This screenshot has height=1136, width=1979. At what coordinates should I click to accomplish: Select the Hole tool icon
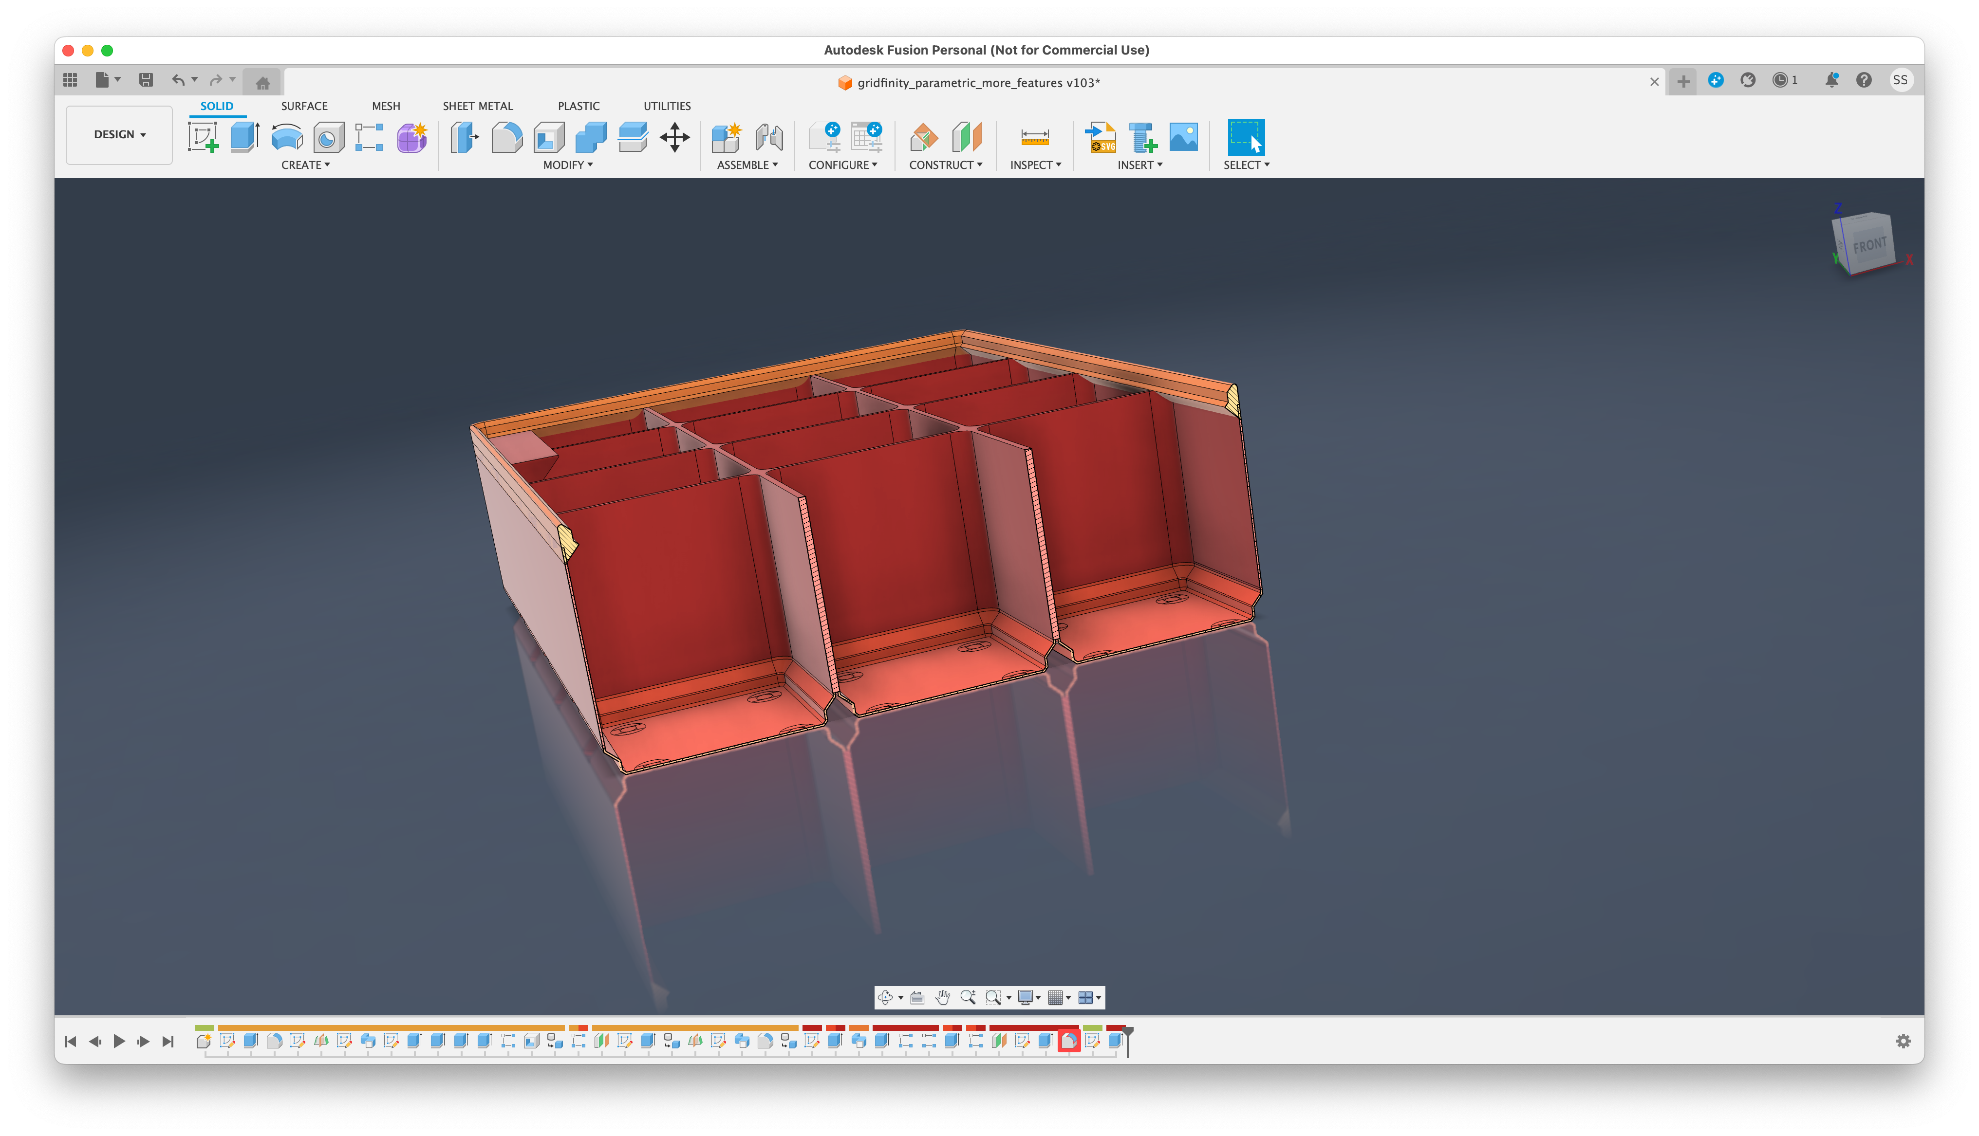click(329, 137)
